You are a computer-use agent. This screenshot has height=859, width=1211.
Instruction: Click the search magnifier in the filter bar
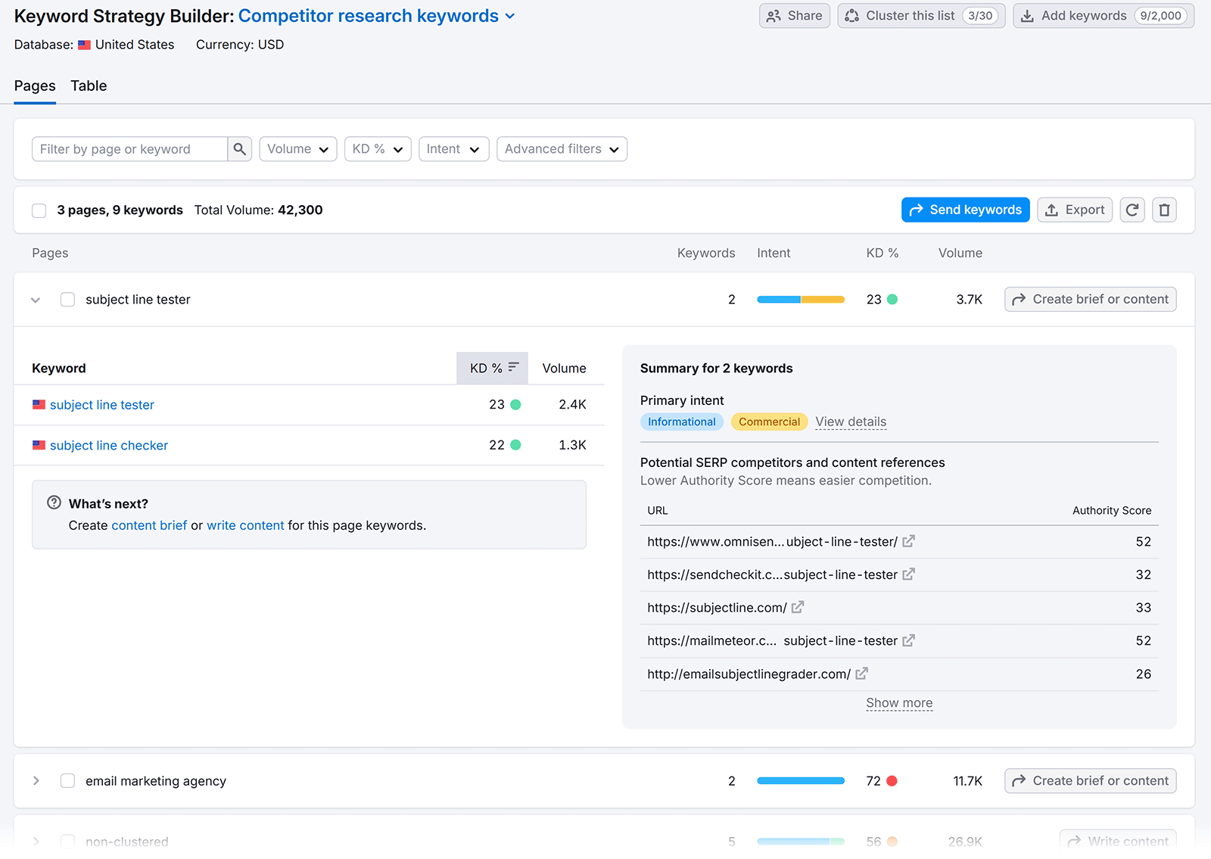click(x=239, y=148)
